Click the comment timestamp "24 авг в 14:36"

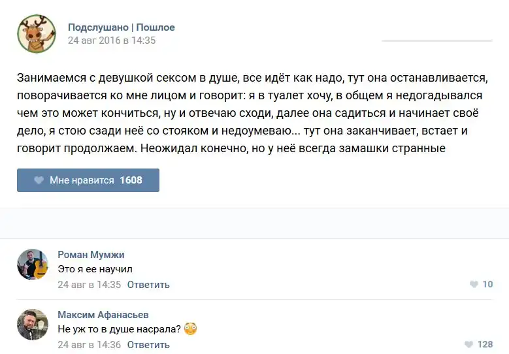coord(89,345)
